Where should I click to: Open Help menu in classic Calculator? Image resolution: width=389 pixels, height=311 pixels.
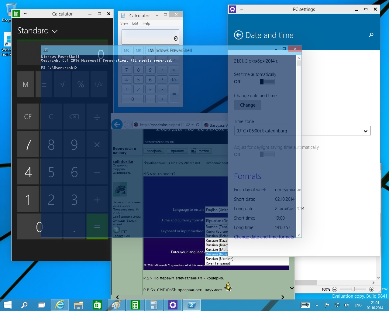(x=146, y=23)
